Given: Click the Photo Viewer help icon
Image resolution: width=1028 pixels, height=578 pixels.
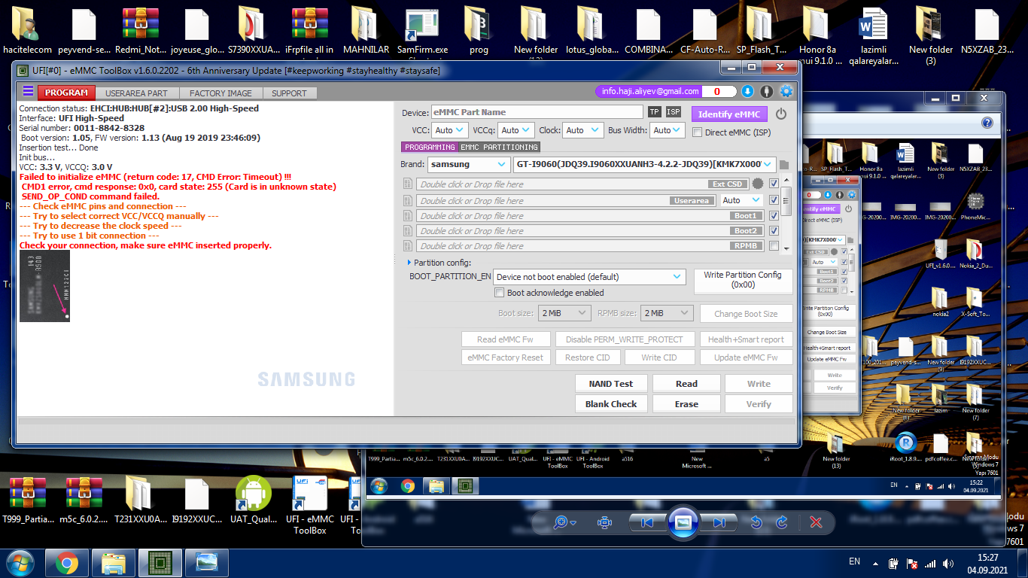Looking at the screenshot, I should point(987,123).
